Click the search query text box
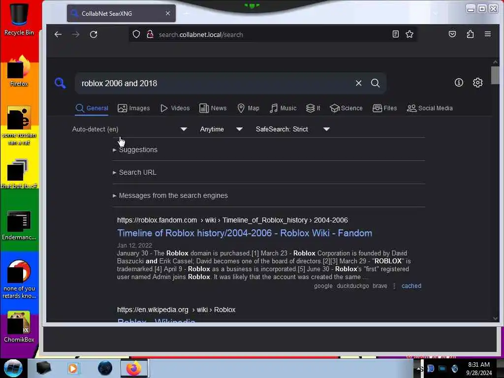This screenshot has width=504, height=378. pyautogui.click(x=216, y=83)
